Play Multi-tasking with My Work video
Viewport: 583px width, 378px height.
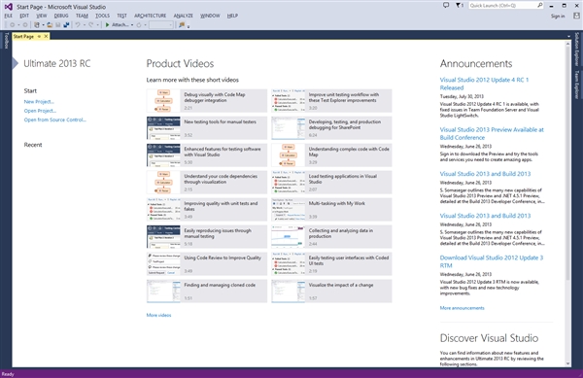[x=331, y=209]
